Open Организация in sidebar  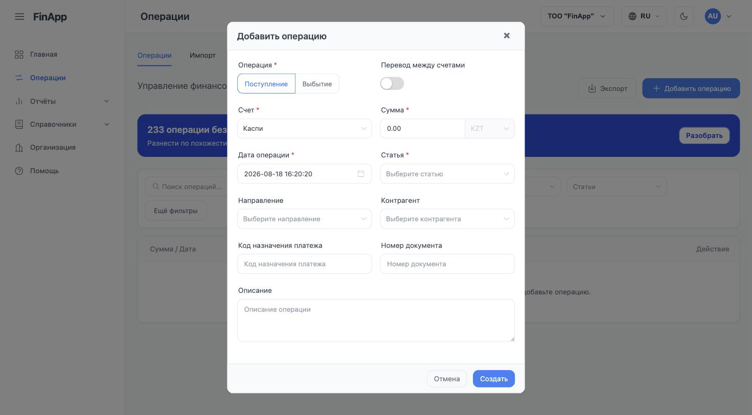click(x=53, y=148)
